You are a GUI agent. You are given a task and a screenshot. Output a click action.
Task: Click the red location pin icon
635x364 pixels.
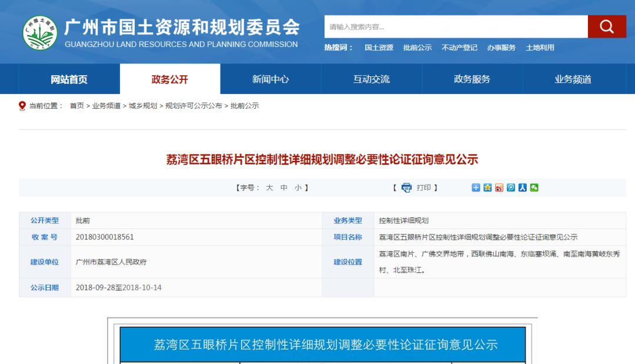(22, 106)
